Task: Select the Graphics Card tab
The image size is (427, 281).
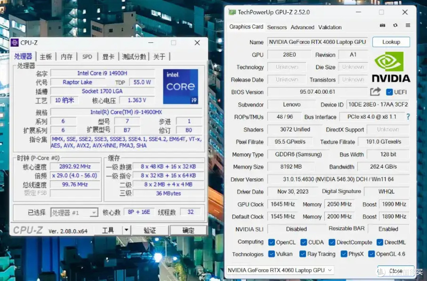Action: [246, 27]
